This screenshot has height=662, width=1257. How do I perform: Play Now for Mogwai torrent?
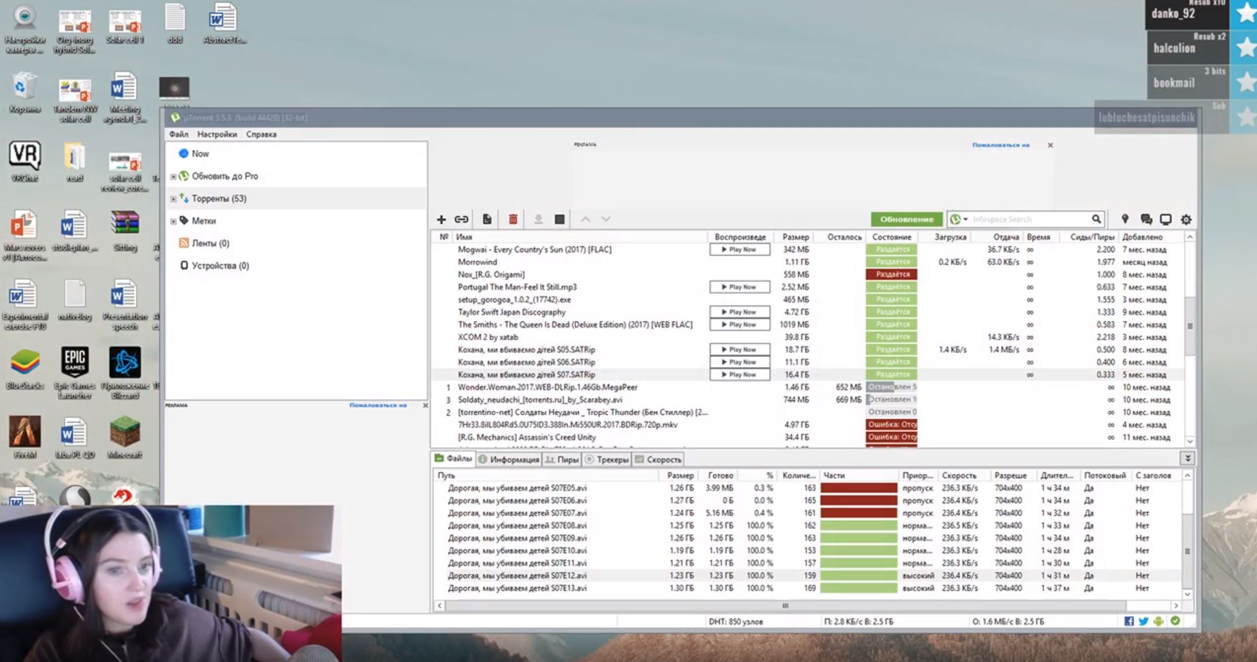[739, 250]
